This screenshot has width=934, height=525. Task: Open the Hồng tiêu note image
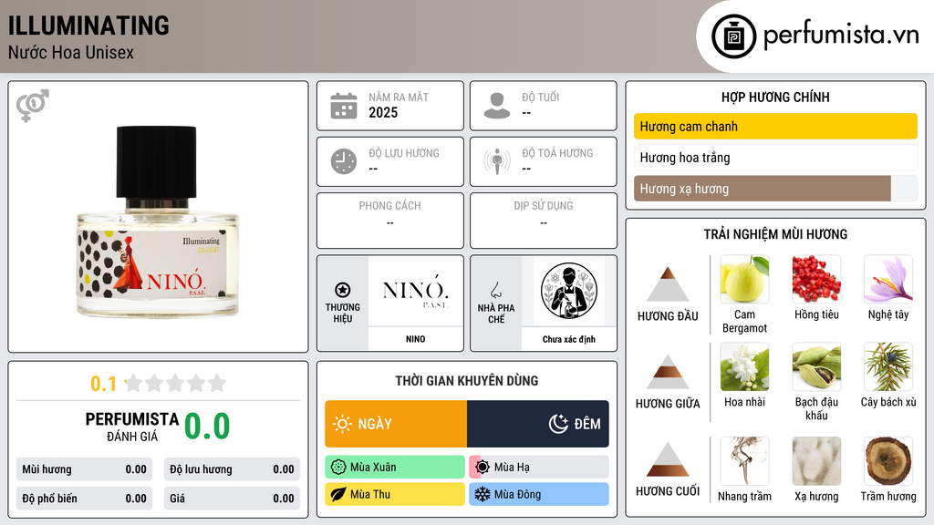pyautogui.click(x=816, y=279)
